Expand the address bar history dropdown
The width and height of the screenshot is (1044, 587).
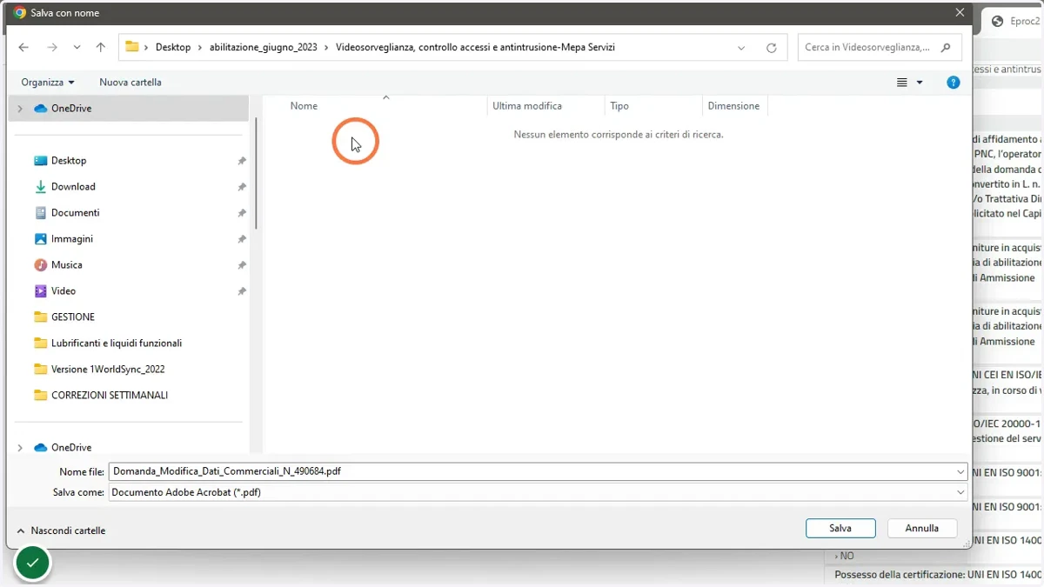[x=741, y=48]
